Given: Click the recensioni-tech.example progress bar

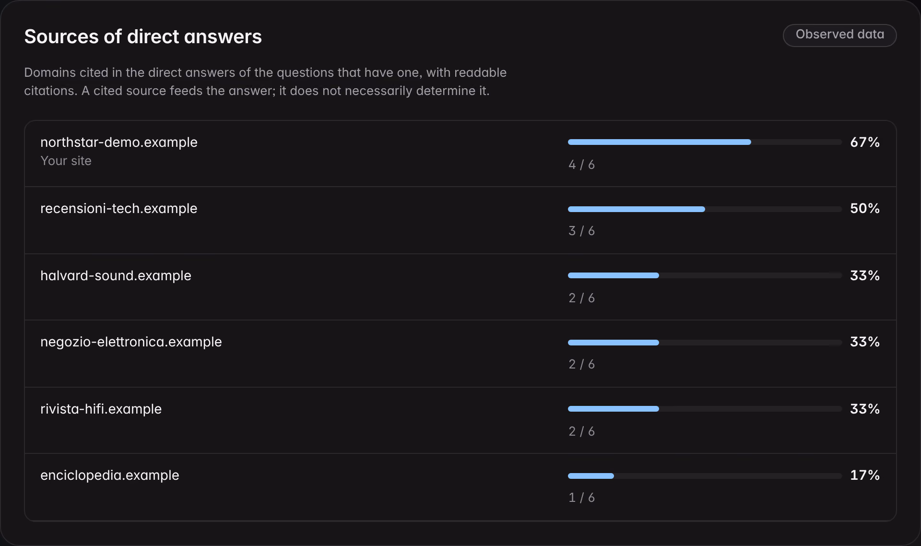Looking at the screenshot, I should [705, 209].
